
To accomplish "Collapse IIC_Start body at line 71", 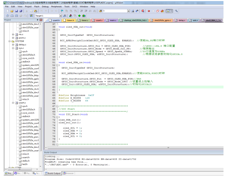I will [x=57, y=117].
